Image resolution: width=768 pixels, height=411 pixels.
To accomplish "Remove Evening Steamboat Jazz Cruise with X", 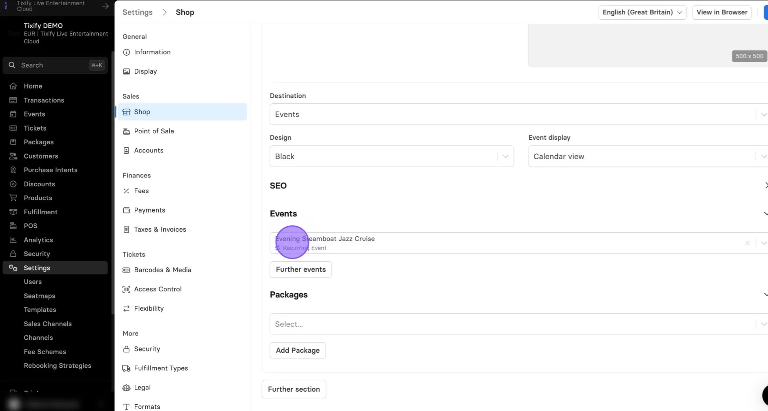I will pos(747,243).
